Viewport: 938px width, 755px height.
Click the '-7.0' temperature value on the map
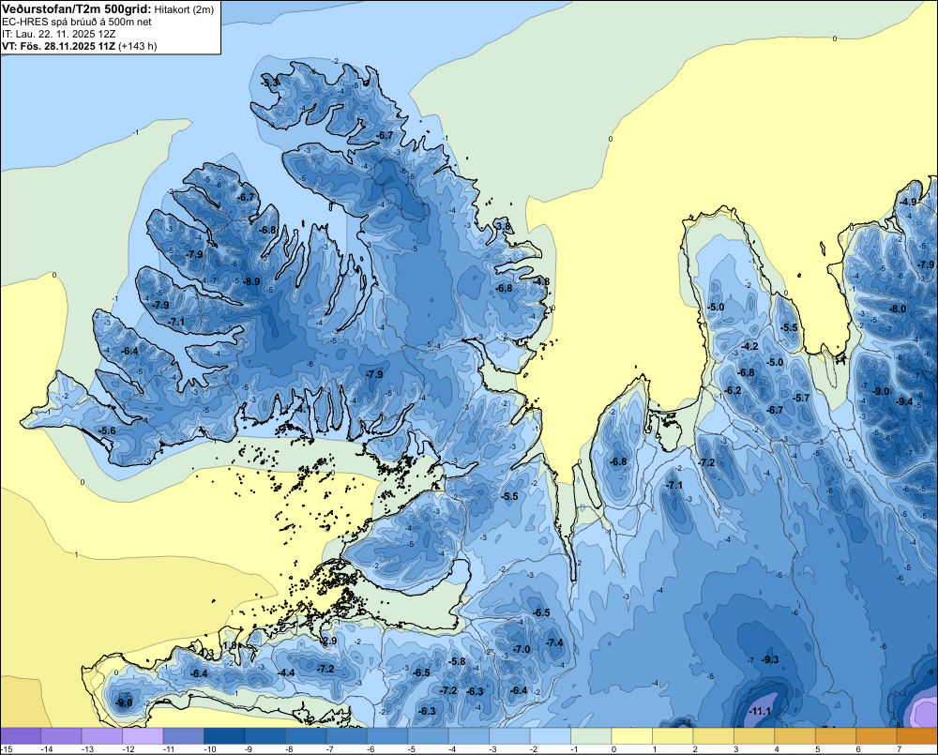pyautogui.click(x=521, y=649)
